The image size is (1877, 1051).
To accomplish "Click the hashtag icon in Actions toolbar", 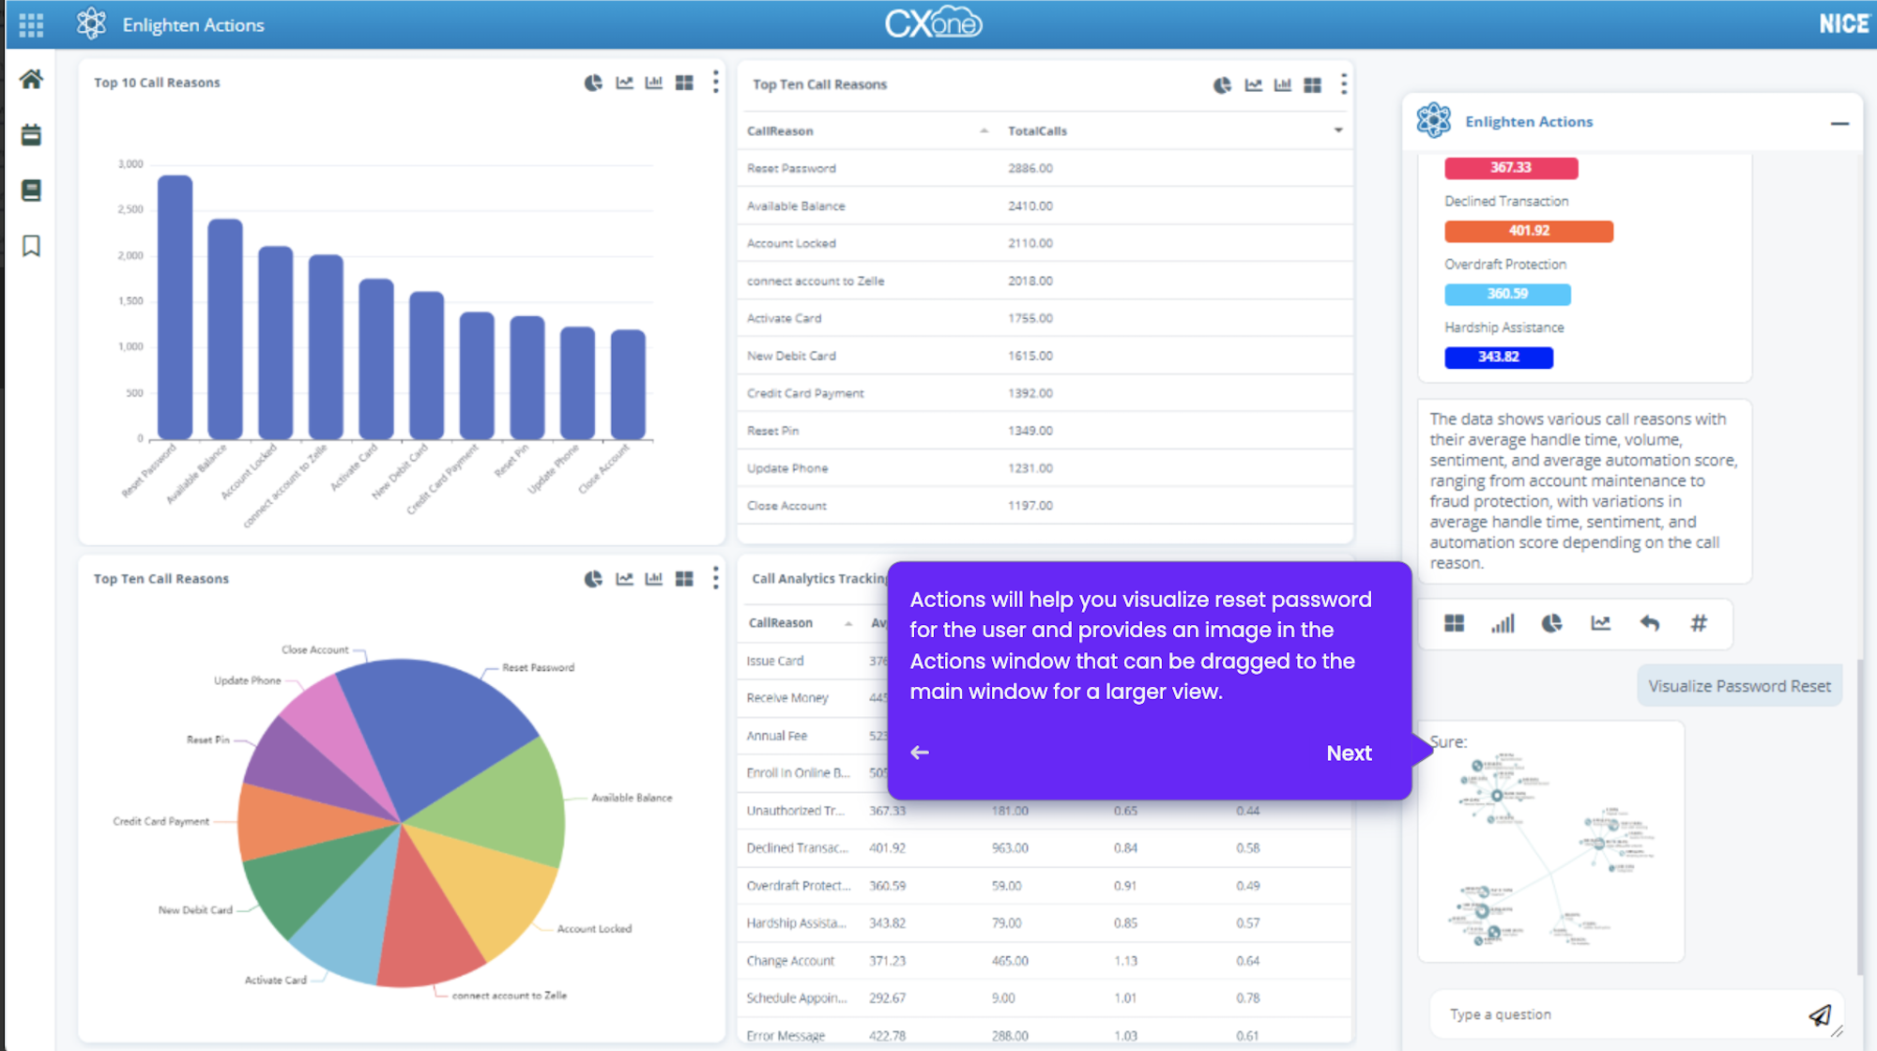I will pos(1699,623).
